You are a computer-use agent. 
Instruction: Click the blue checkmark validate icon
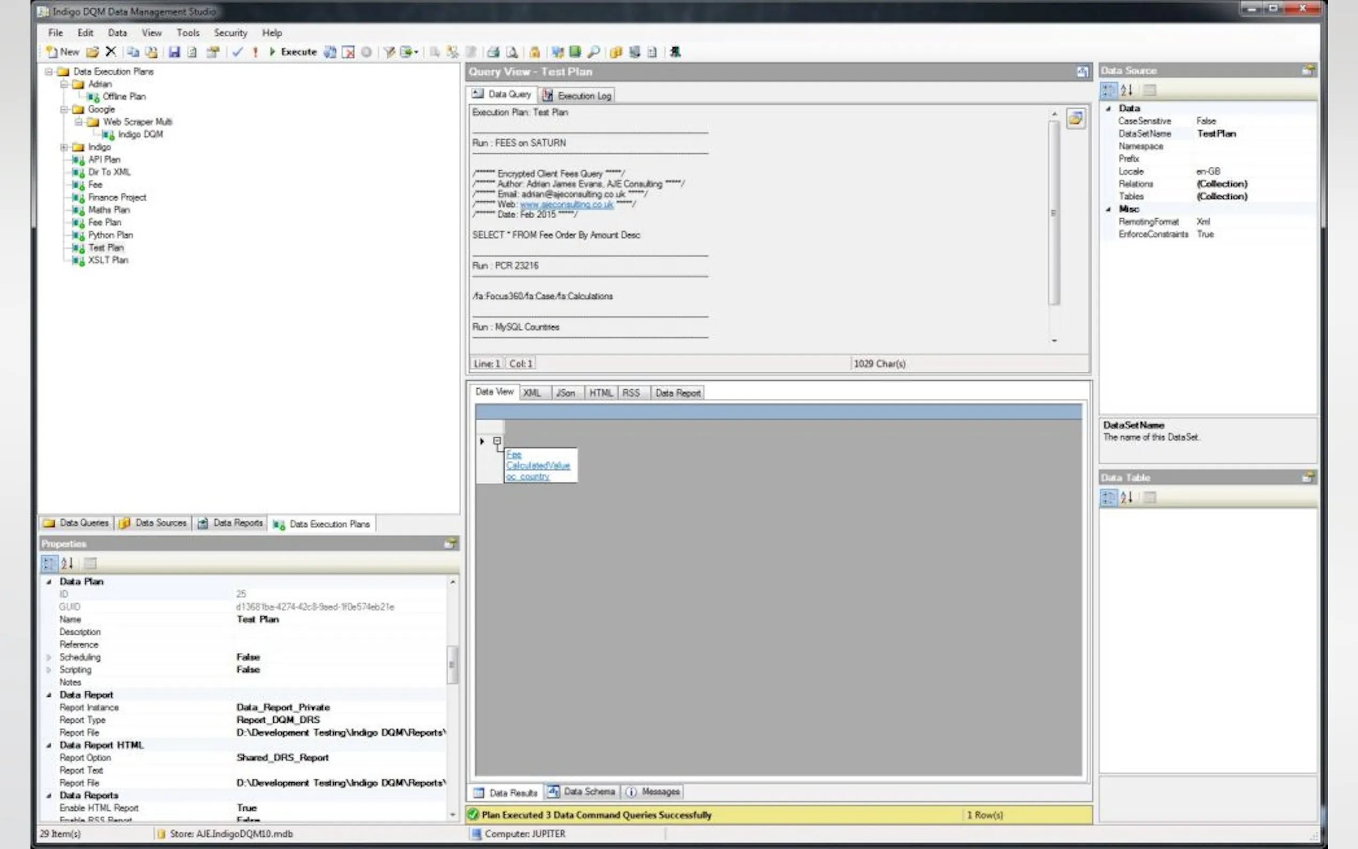(x=237, y=52)
